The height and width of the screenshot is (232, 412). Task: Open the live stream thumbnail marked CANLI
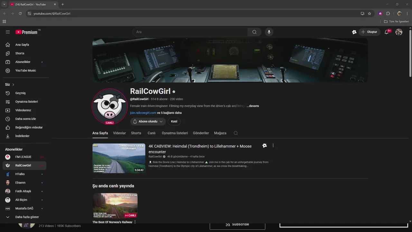(115, 206)
